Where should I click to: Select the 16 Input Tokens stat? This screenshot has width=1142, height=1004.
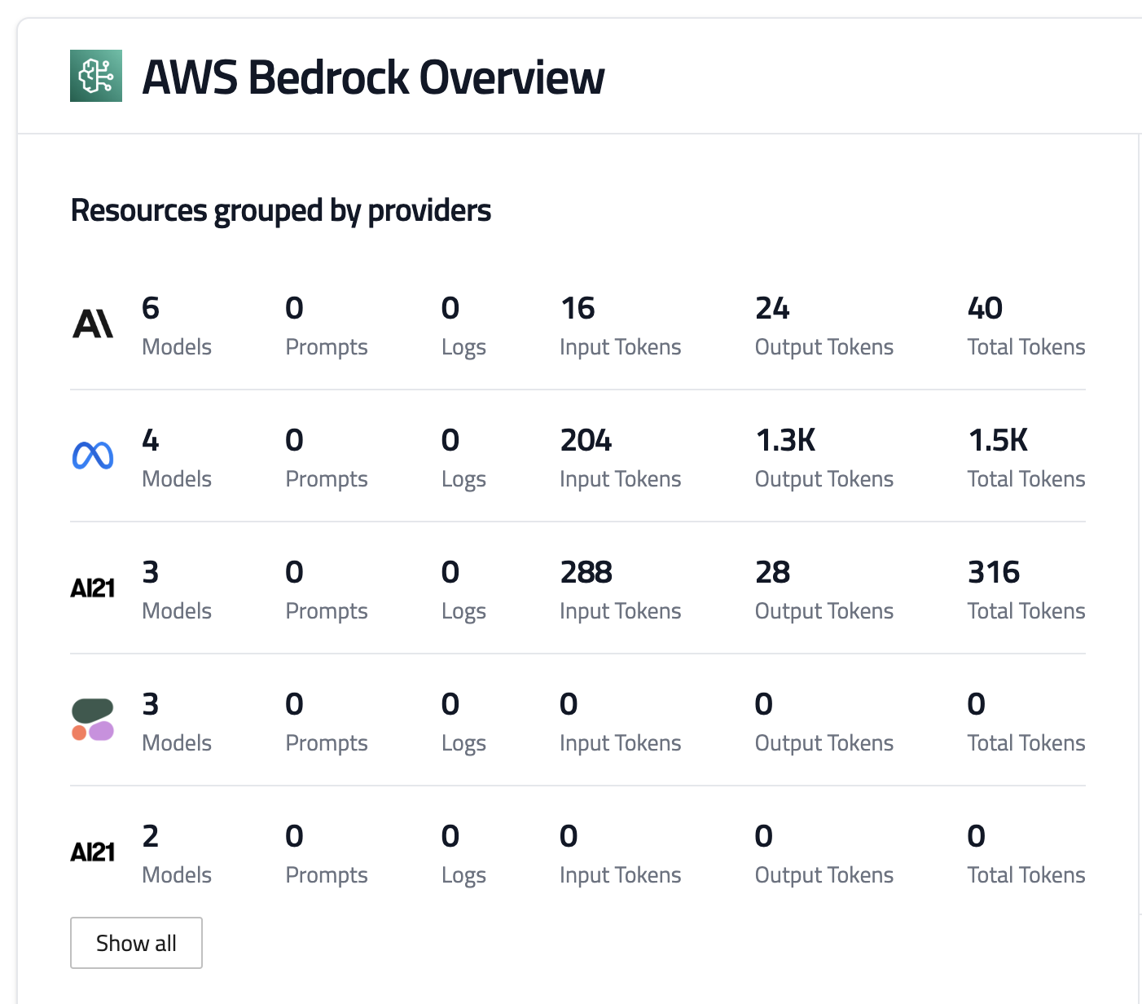pos(620,326)
